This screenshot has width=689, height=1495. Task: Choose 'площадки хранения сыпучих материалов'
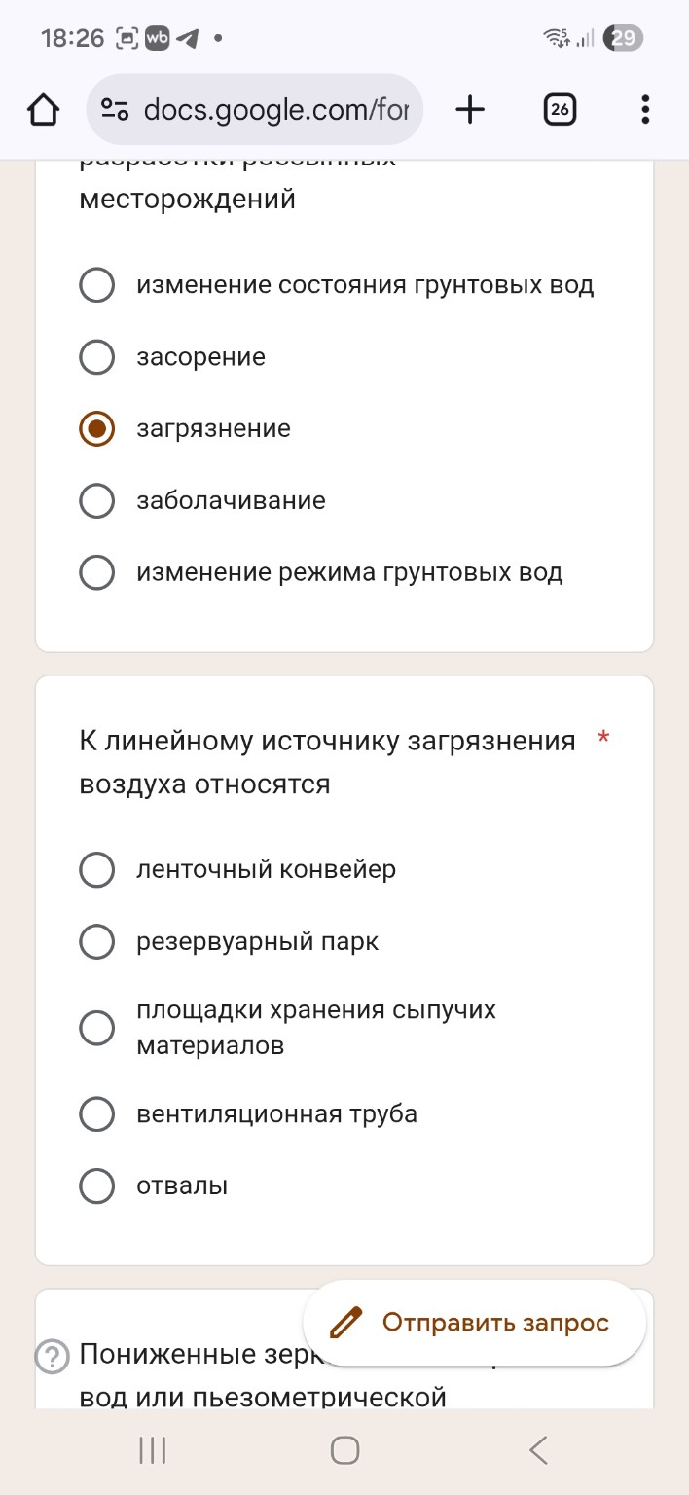[x=96, y=1027]
